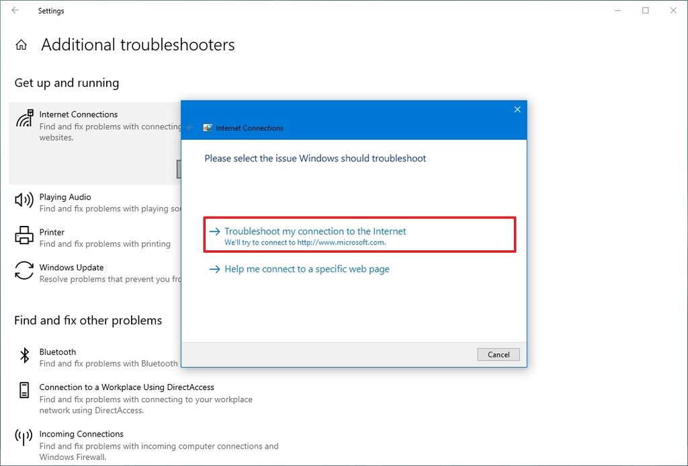Click the arrow before Troubleshoot my connection
Viewport: 688px width, 466px height.
214,231
